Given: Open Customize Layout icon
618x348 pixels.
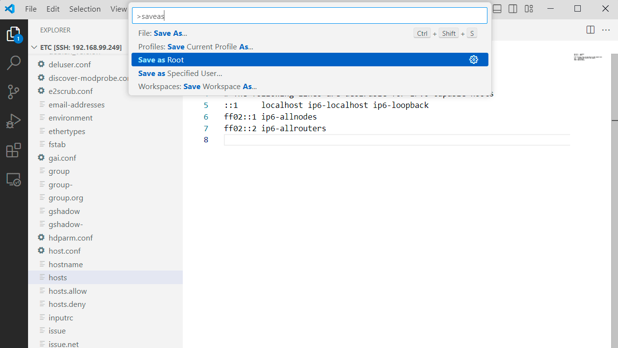Looking at the screenshot, I should [529, 9].
